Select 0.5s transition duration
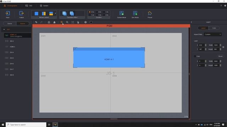 click(x=92, y=12)
